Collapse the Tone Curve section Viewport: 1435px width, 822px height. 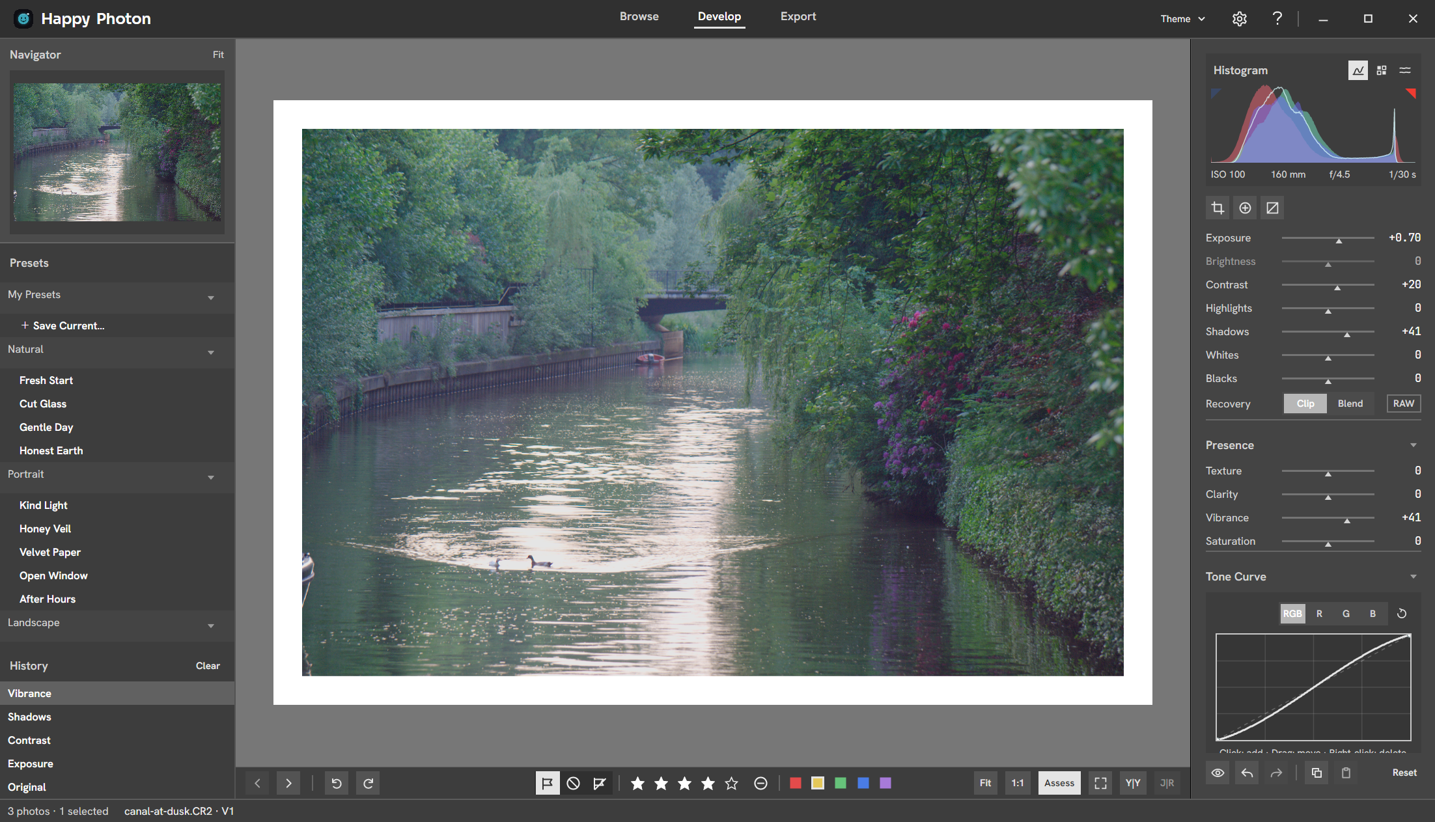click(1413, 577)
